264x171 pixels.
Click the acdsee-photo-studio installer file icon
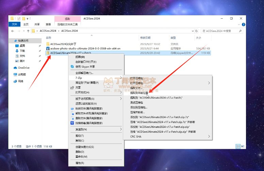click(48, 49)
